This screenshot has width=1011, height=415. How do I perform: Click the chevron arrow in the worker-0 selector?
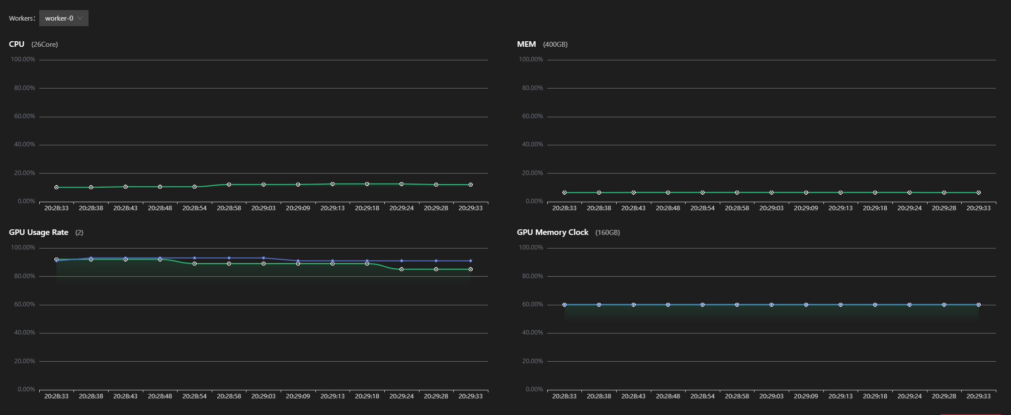click(80, 18)
